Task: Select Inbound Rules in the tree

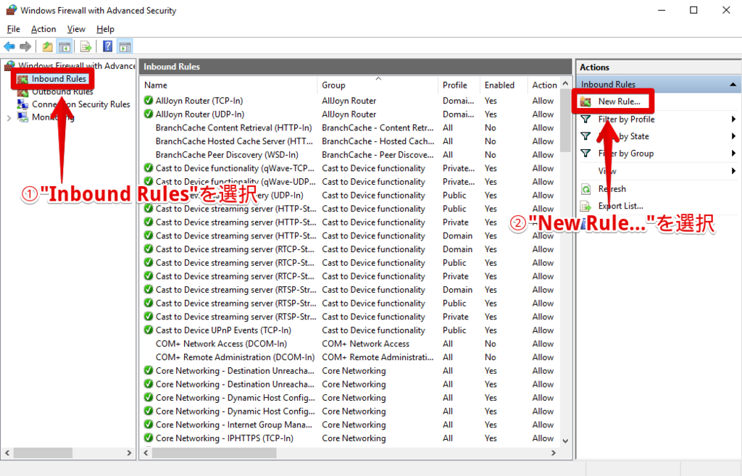Action: coord(59,78)
